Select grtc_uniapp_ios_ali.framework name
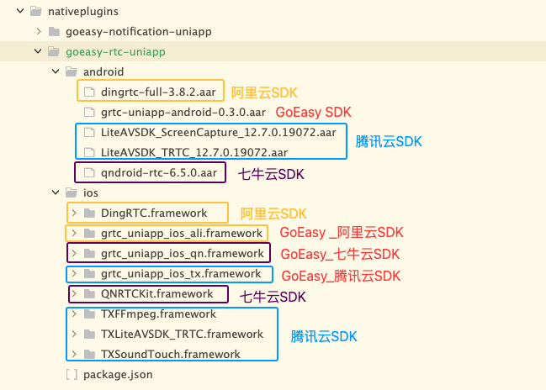 182,233
